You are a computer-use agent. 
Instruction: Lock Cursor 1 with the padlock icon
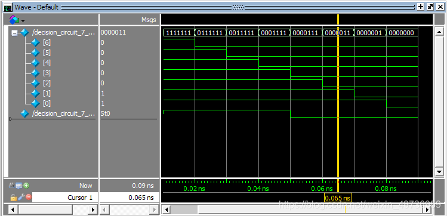[x=13, y=197]
